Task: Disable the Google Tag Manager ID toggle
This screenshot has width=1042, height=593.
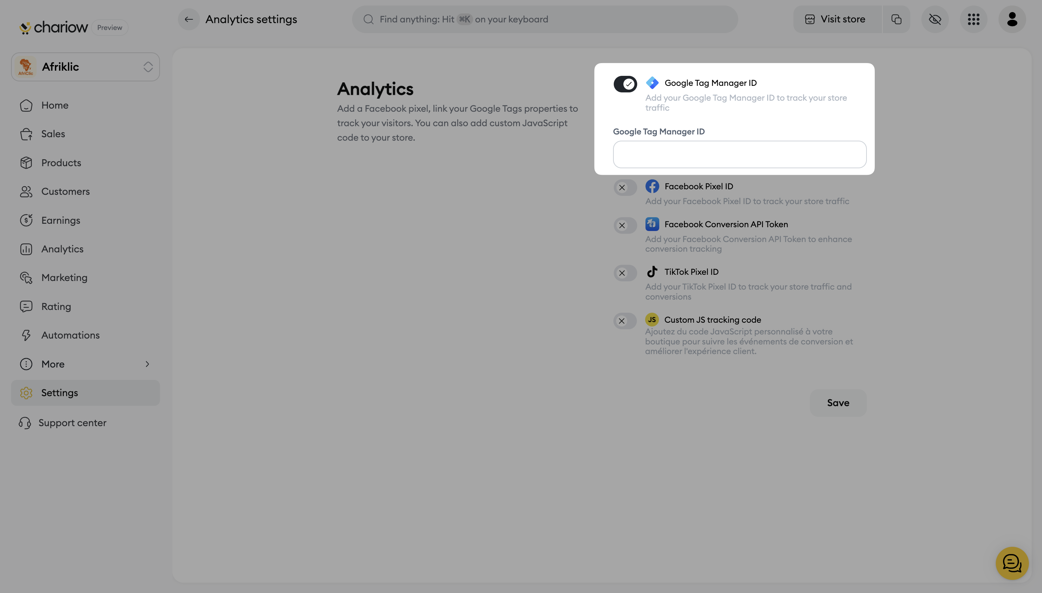Action: pos(625,84)
